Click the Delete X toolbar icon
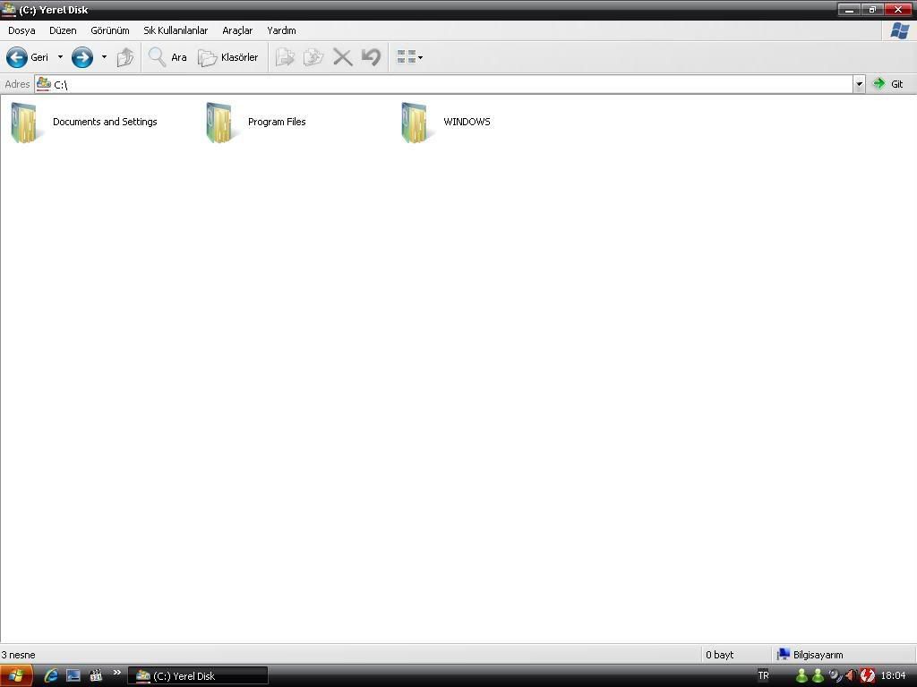The image size is (917, 687). coord(343,57)
